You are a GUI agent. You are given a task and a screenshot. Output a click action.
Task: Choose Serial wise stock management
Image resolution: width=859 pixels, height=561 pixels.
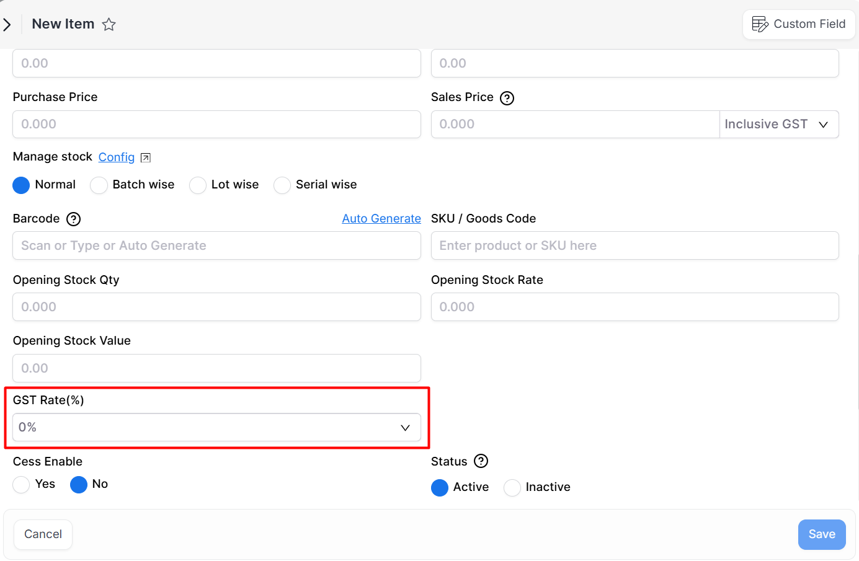point(282,185)
